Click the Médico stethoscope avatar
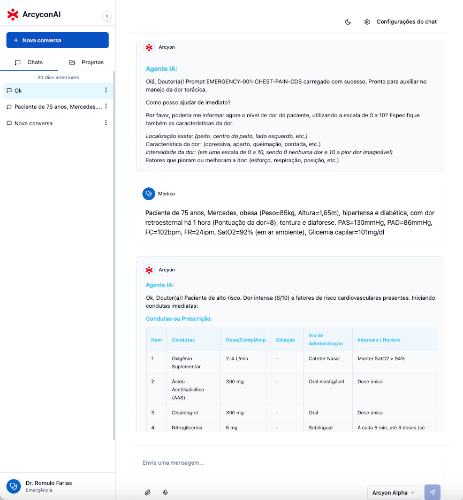Screen dimensions: 463x500 pyautogui.click(x=149, y=194)
